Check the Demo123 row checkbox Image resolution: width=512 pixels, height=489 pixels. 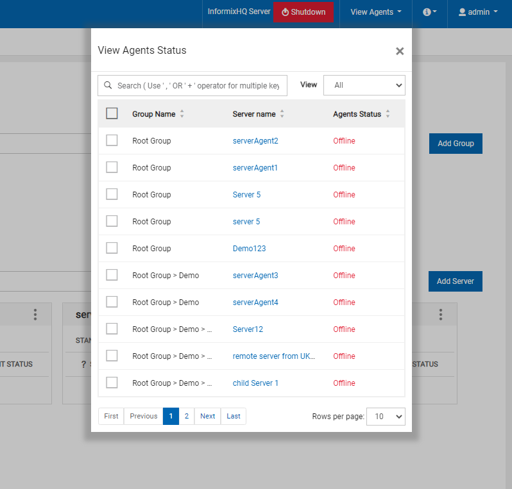pyautogui.click(x=112, y=248)
